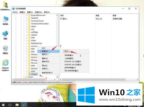Viewport: 144px width, 107px height.
Task: Click the tree pane scroll-up arrow
Action: pyautogui.click(x=57, y=15)
